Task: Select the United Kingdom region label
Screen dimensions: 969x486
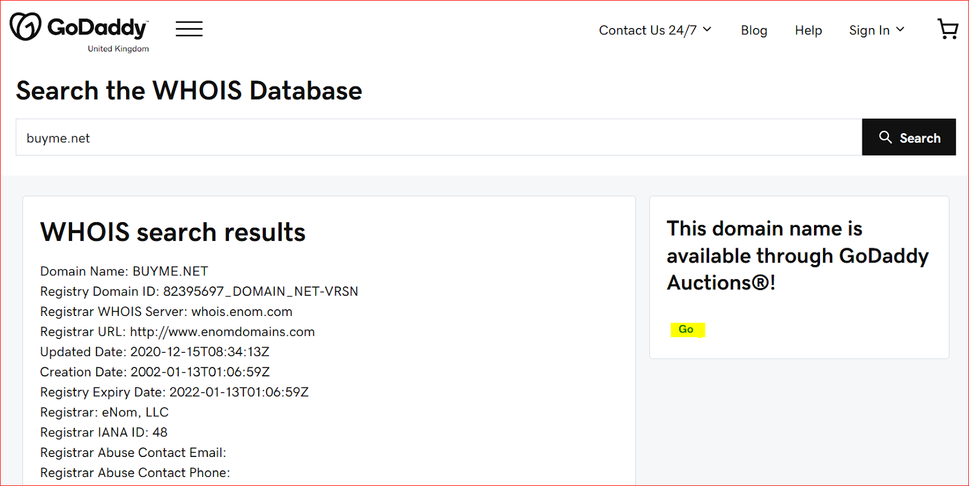Action: pyautogui.click(x=118, y=49)
